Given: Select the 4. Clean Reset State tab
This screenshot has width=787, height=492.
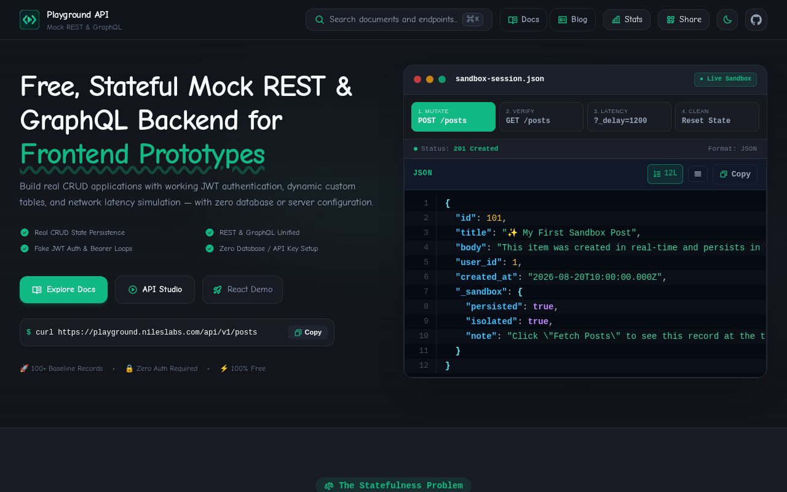Looking at the screenshot, I should tap(717, 117).
